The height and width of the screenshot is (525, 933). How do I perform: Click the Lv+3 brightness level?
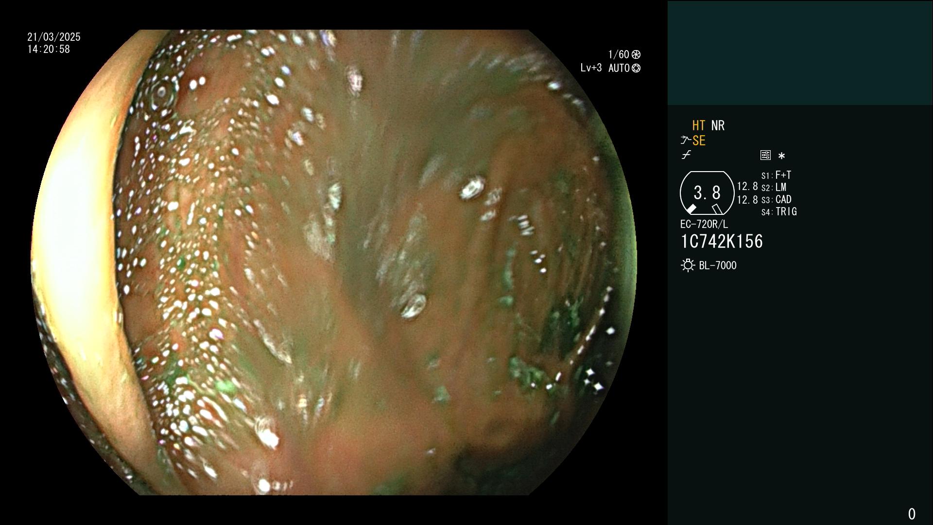(x=591, y=68)
